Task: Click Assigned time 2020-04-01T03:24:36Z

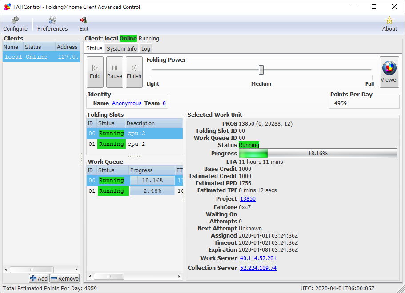Action: pyautogui.click(x=269, y=235)
